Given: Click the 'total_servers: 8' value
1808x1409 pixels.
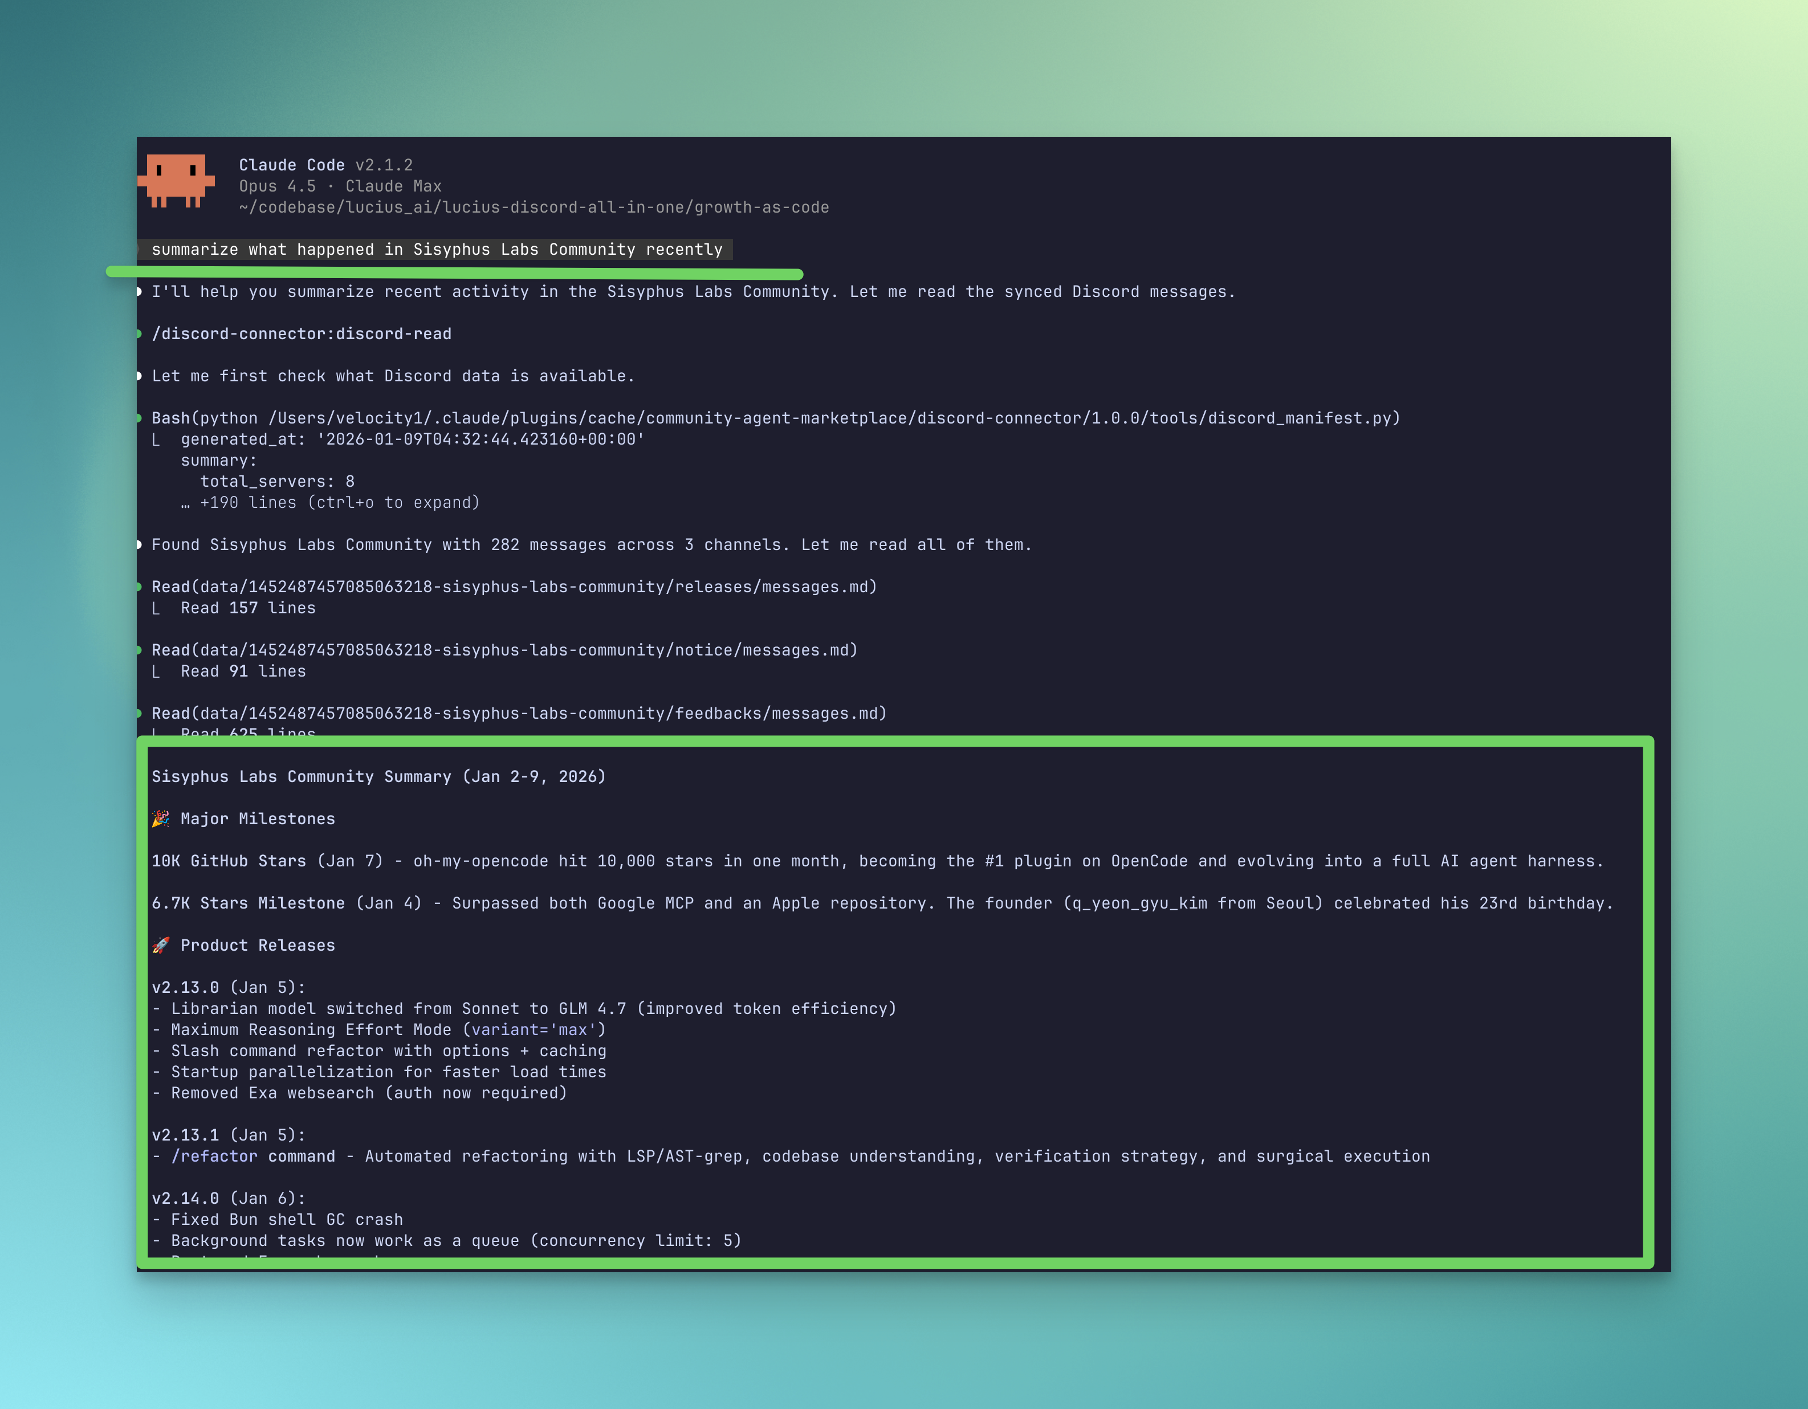Looking at the screenshot, I should click(278, 481).
